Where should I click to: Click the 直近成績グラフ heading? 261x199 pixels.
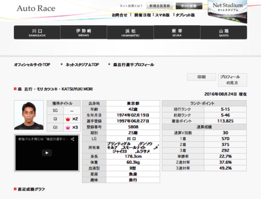(x=31, y=189)
